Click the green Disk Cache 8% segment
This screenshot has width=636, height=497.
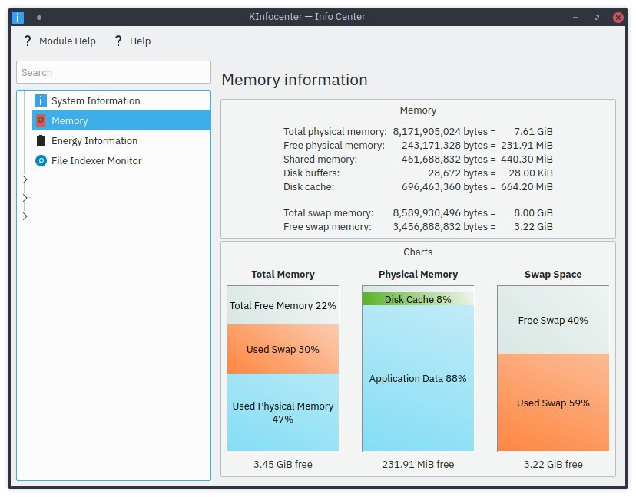coord(418,299)
